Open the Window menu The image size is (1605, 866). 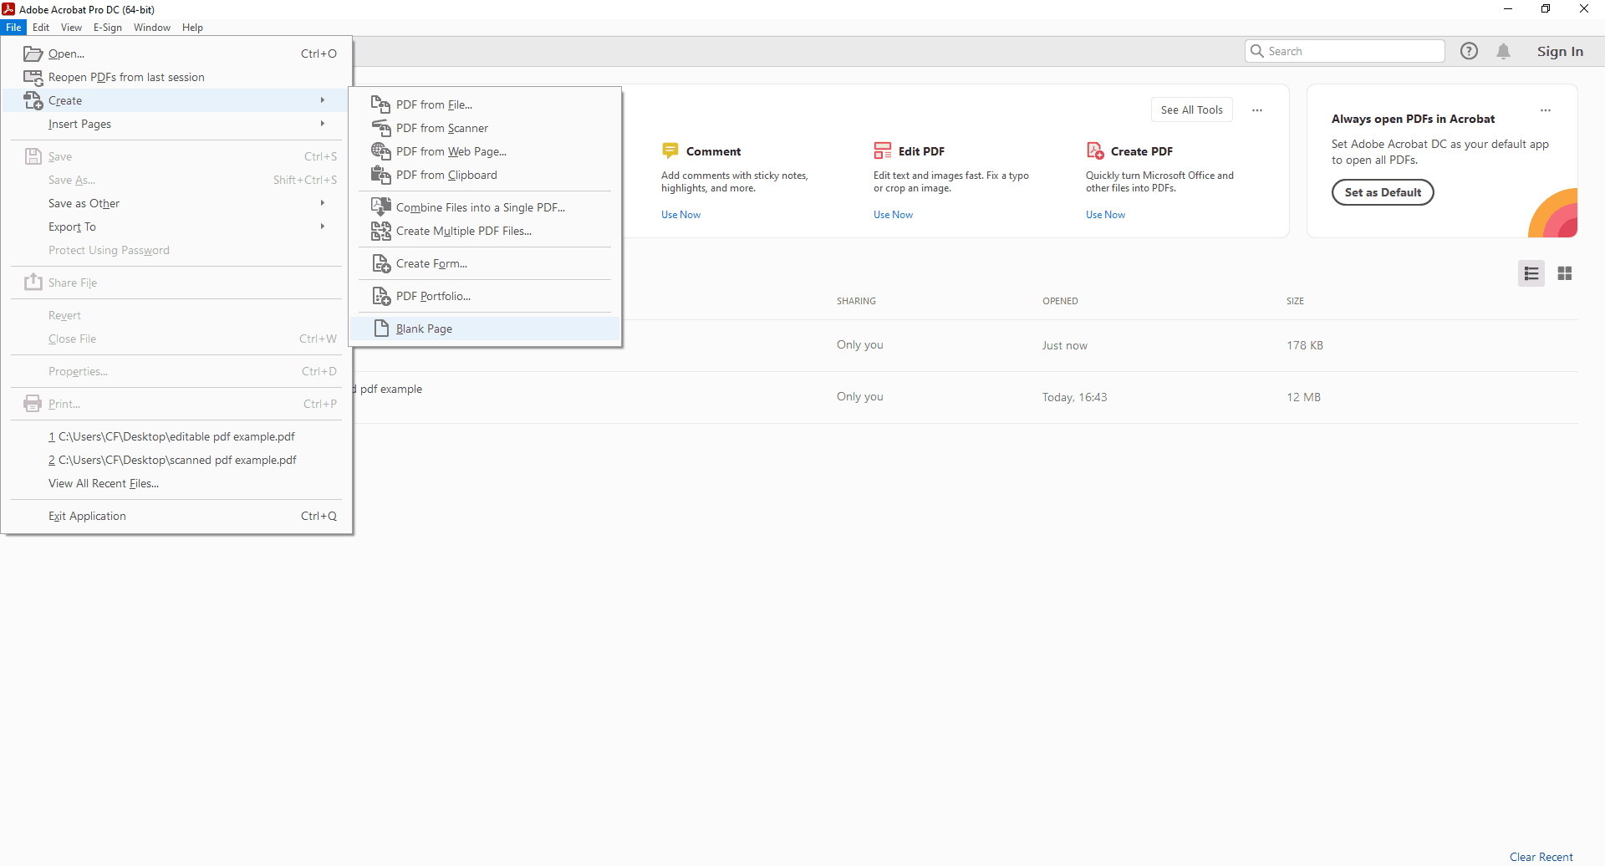point(151,28)
